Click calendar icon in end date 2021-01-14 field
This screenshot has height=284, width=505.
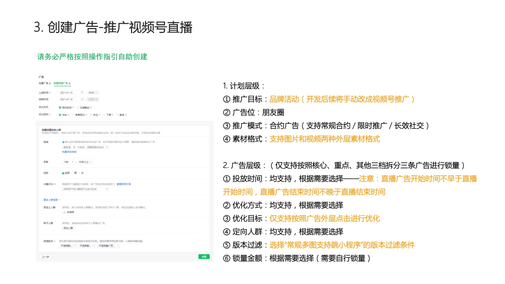pyautogui.click(x=82, y=99)
